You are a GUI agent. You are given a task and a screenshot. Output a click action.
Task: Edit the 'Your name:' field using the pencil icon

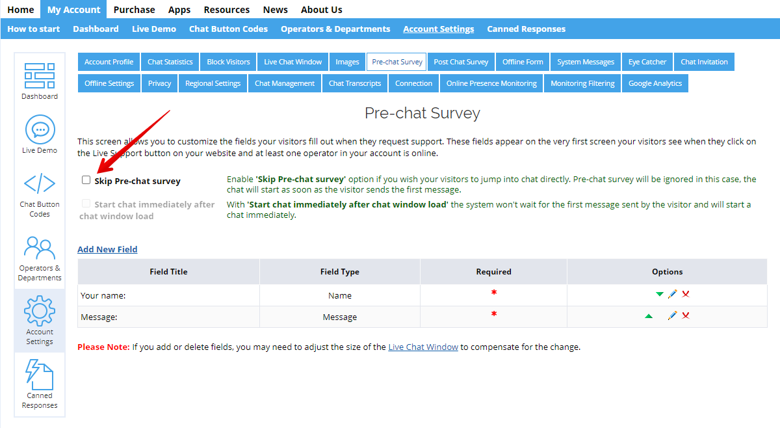(x=673, y=295)
